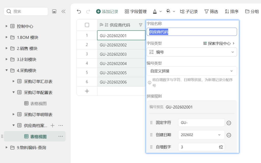Collapse the sidebar with double chevron icon
This screenshot has height=163, width=261.
(63, 11)
